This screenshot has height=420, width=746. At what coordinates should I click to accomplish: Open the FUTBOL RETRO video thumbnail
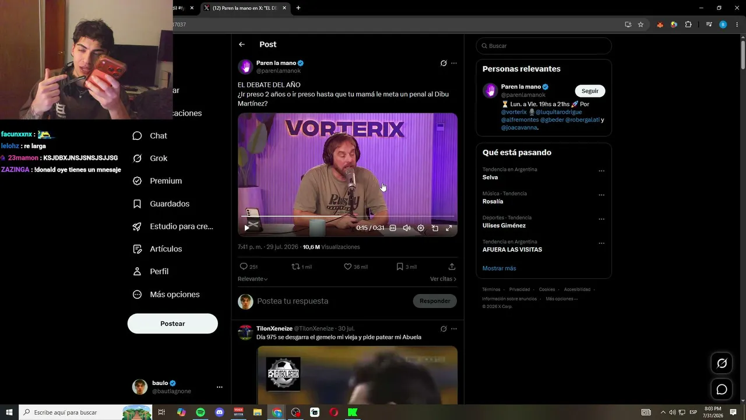[357, 375]
